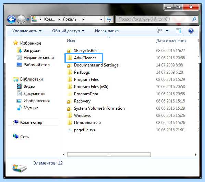Expand the address bar history dropdown
Image resolution: width=205 pixels, height=182 pixels.
point(101,20)
